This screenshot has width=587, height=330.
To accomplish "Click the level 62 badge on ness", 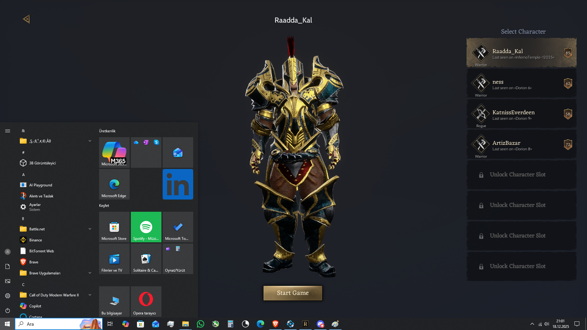I will coord(568,83).
